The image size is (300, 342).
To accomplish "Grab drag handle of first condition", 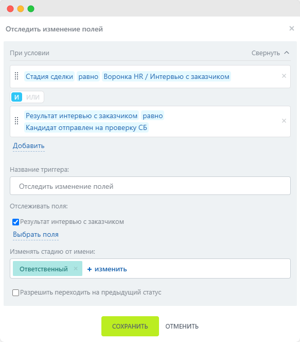I will pos(16,76).
